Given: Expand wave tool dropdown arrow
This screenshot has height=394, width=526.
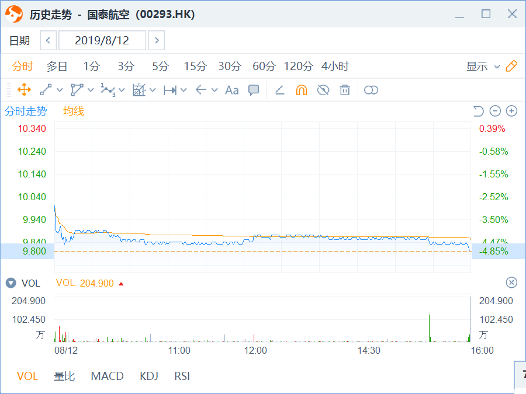Looking at the screenshot, I should (x=122, y=90).
